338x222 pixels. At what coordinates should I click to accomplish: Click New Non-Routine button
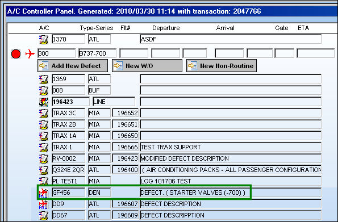coord(222,66)
